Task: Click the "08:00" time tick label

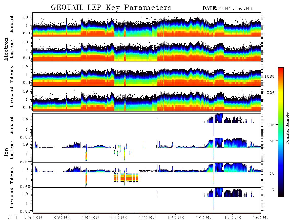Action: (x=33, y=217)
